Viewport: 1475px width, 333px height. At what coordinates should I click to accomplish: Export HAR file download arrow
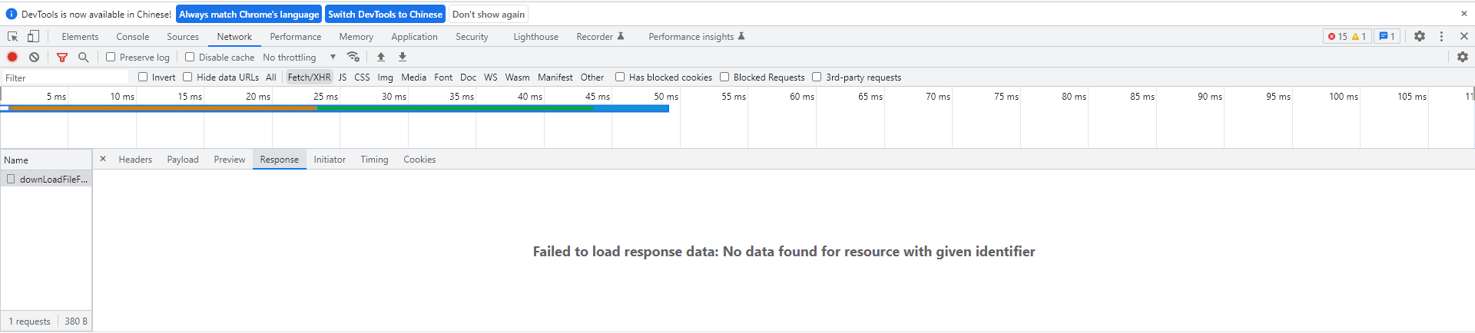point(403,57)
